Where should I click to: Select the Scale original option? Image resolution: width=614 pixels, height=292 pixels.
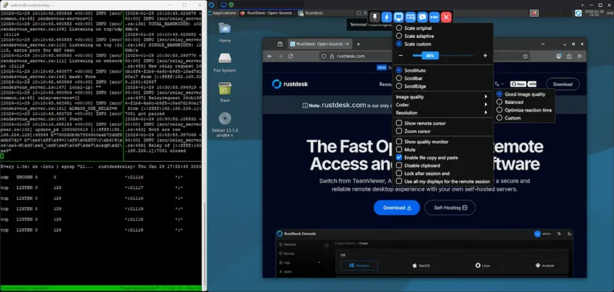pyautogui.click(x=414, y=28)
